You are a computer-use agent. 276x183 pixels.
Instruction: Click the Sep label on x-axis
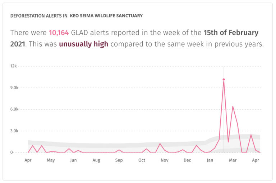point(119,160)
